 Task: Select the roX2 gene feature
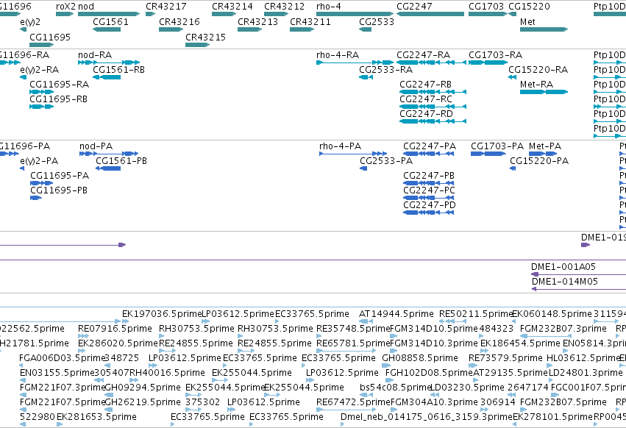[65, 14]
